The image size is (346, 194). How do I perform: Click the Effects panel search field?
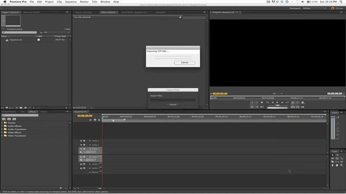coord(20,115)
